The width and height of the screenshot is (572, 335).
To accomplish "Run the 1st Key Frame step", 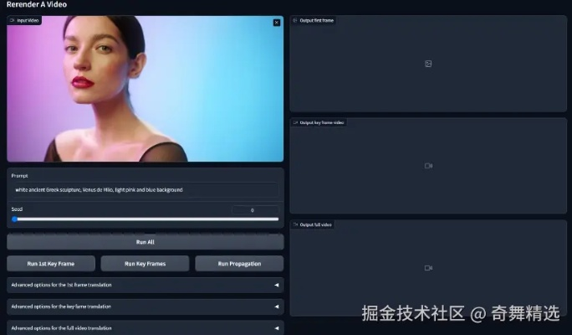I will [x=50, y=264].
